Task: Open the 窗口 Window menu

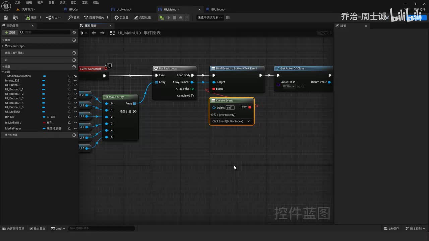Action: [x=74, y=3]
